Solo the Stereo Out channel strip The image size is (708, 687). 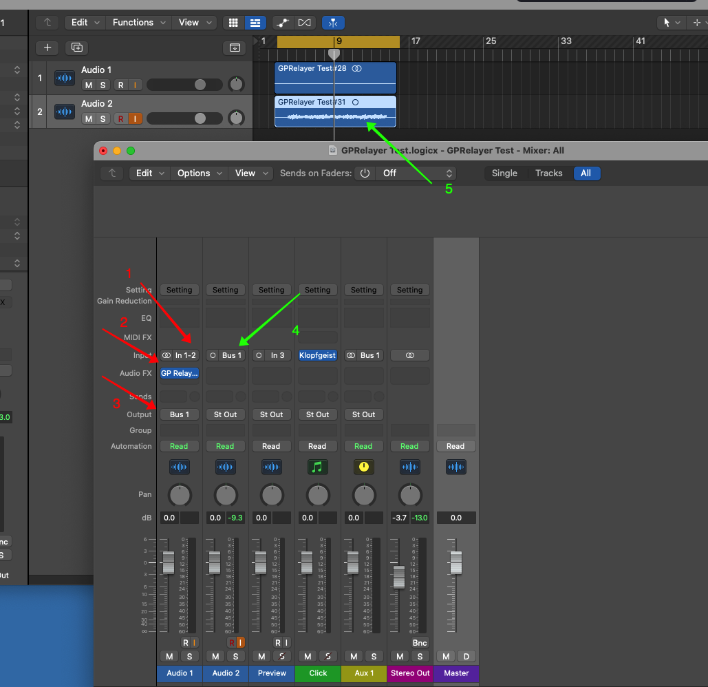click(x=419, y=656)
